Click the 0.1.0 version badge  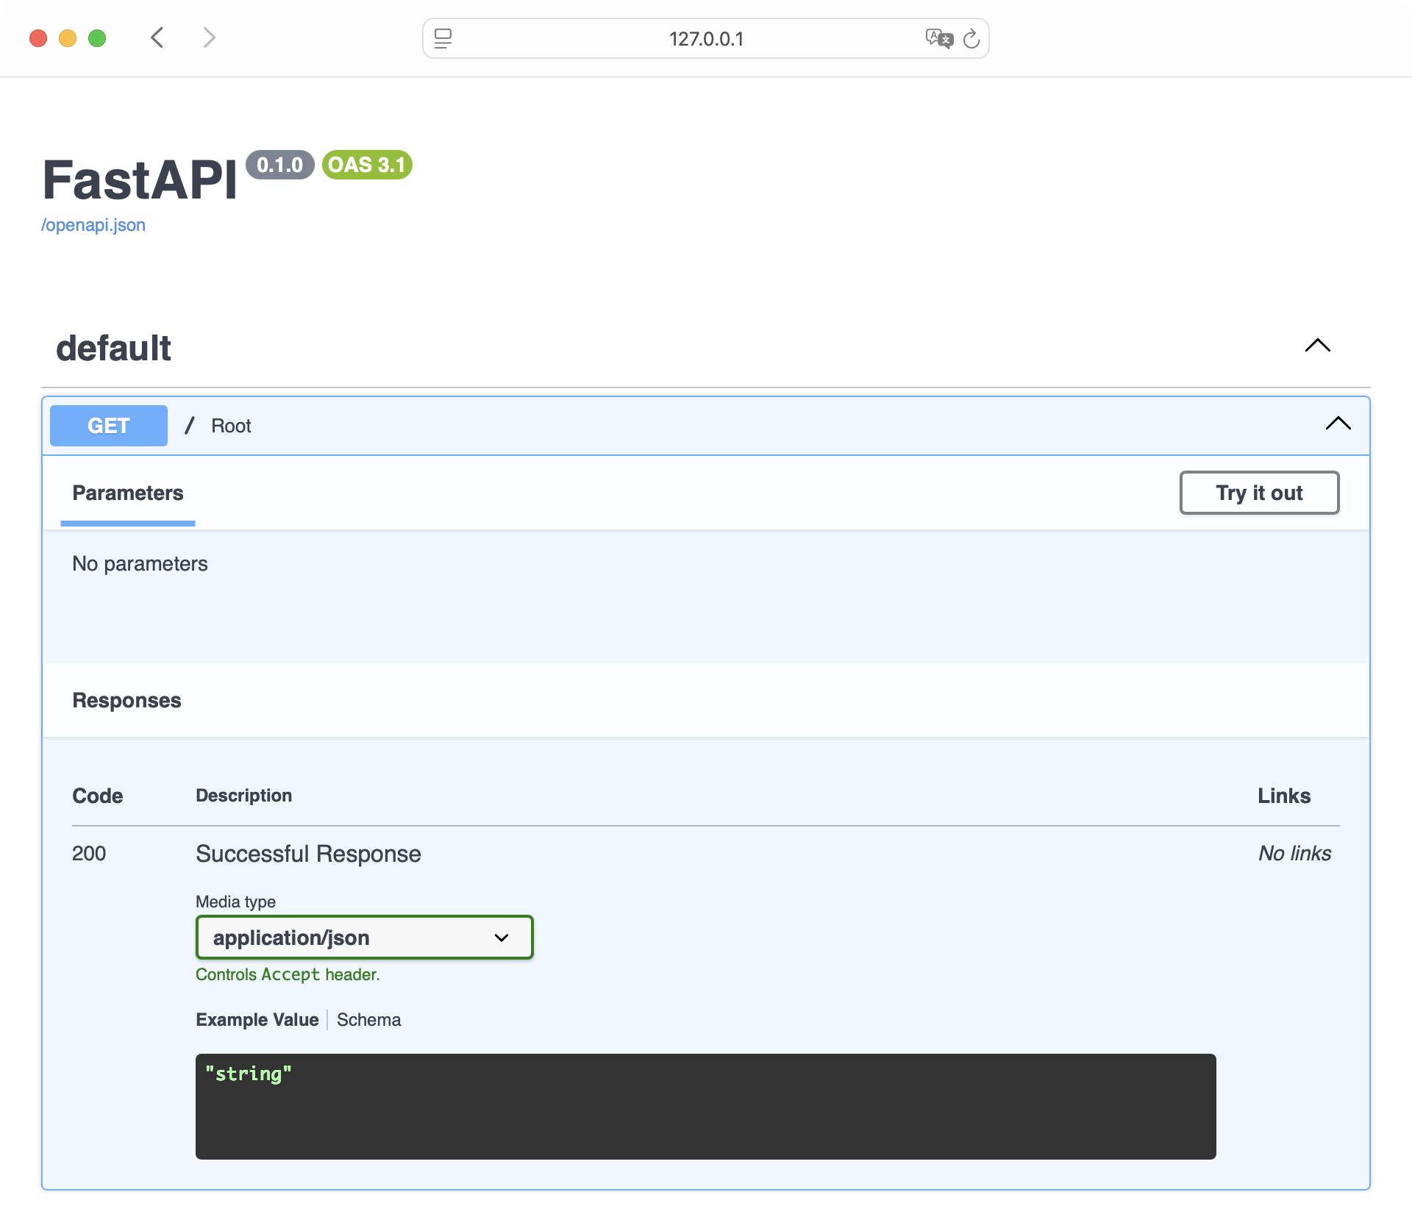point(280,165)
